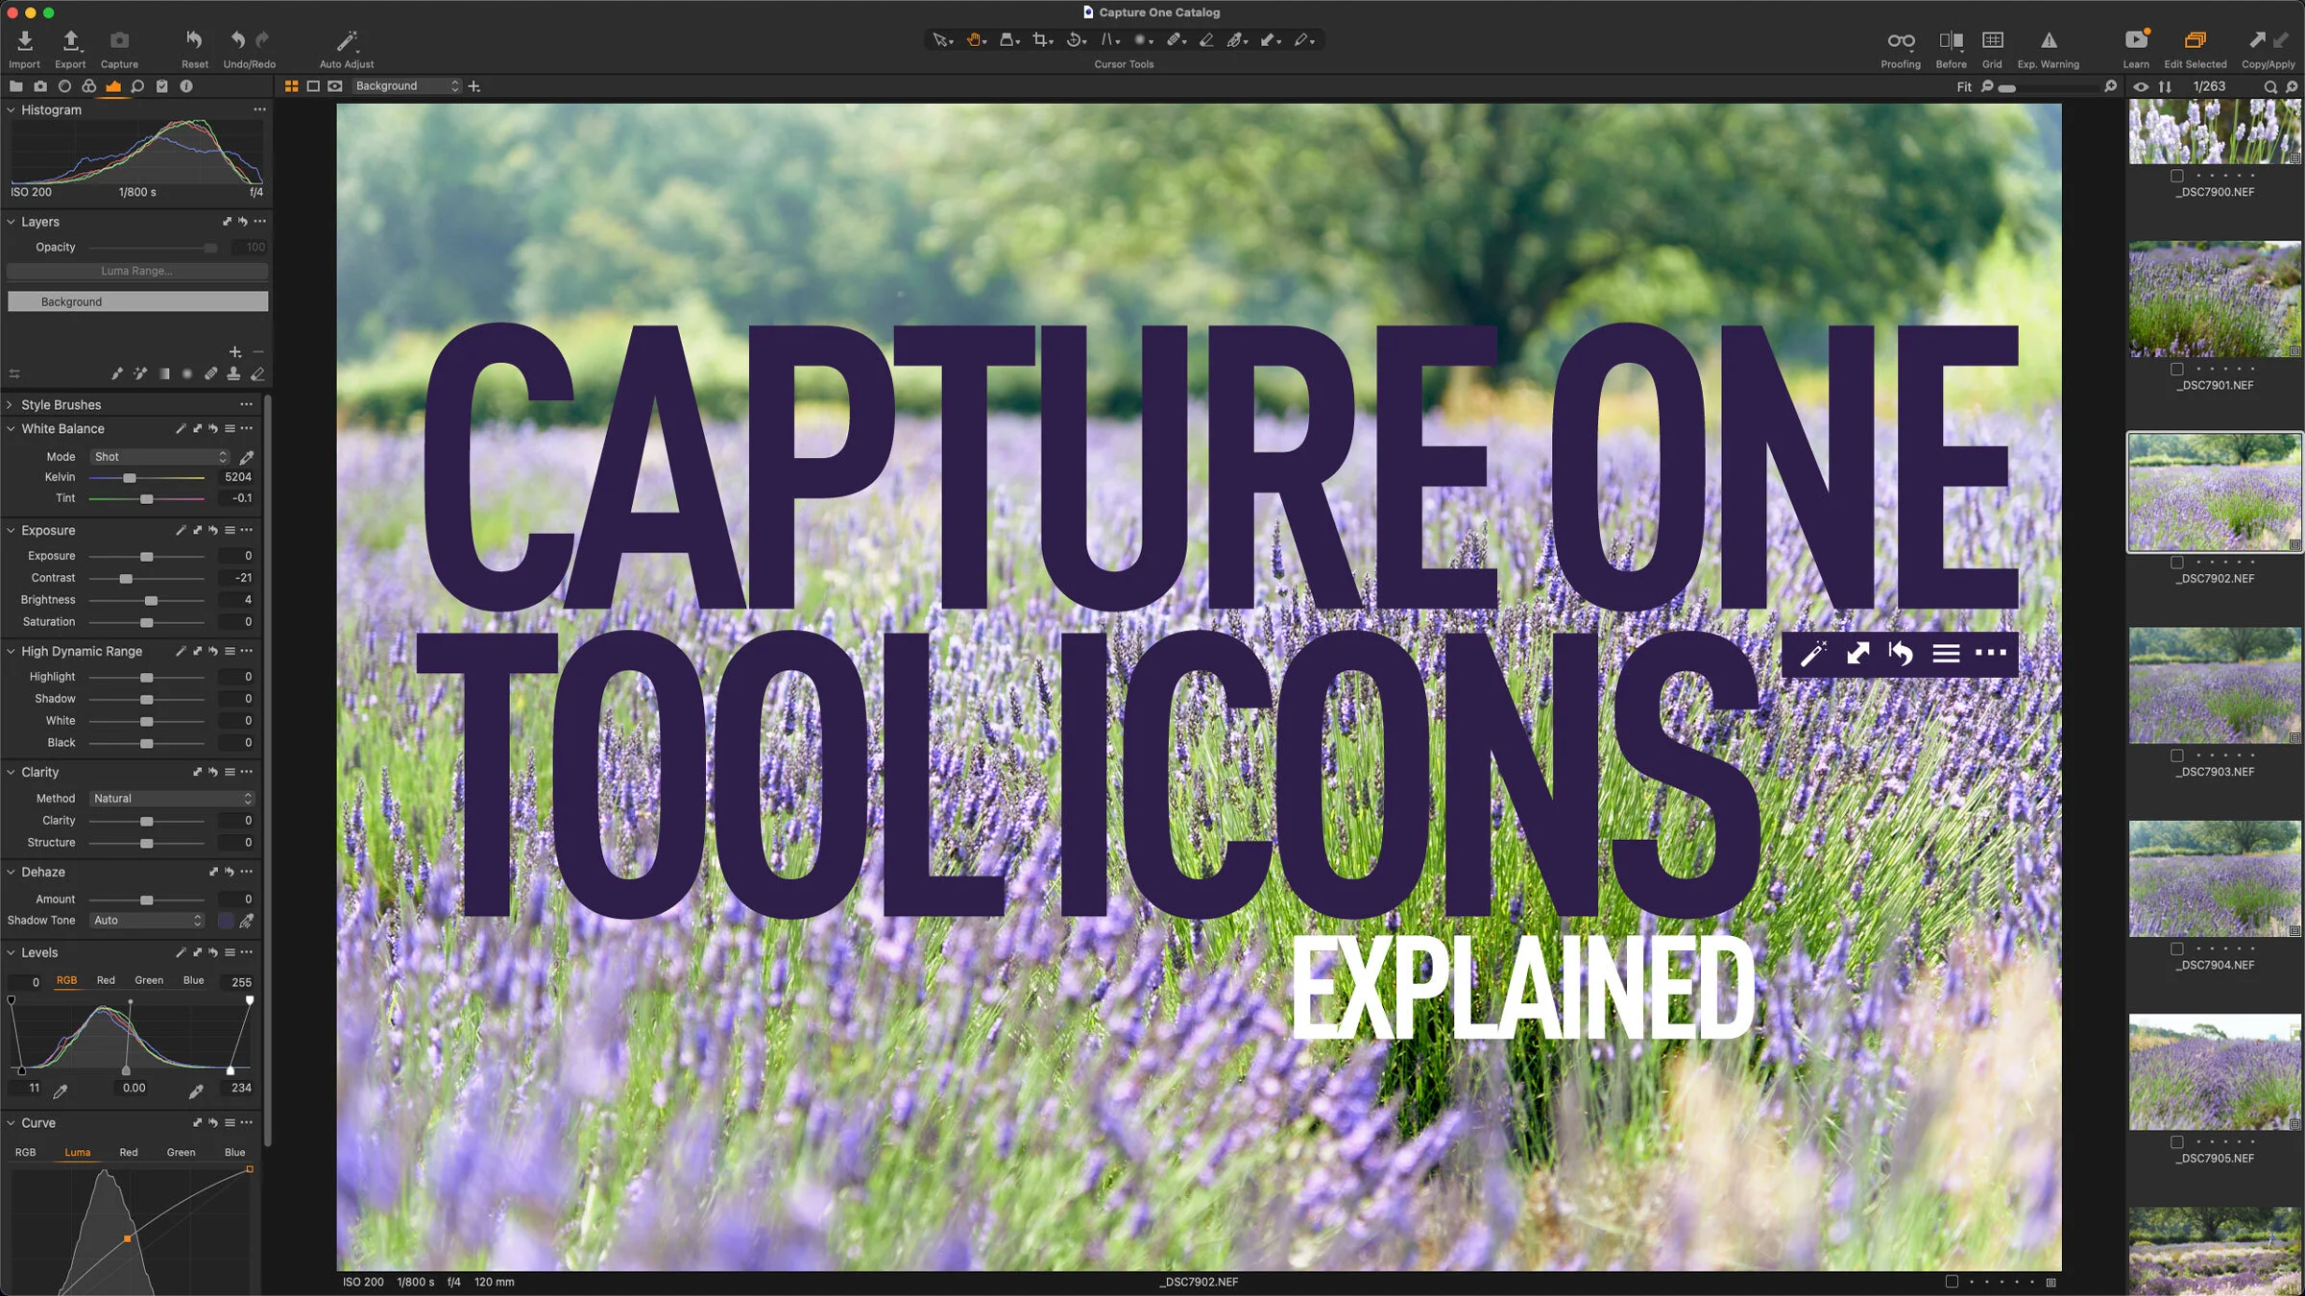The height and width of the screenshot is (1296, 2305).
Task: Switch Levels to Red channel tab
Action: coord(106,980)
